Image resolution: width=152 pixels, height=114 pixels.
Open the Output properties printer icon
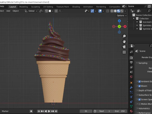coord(131,62)
